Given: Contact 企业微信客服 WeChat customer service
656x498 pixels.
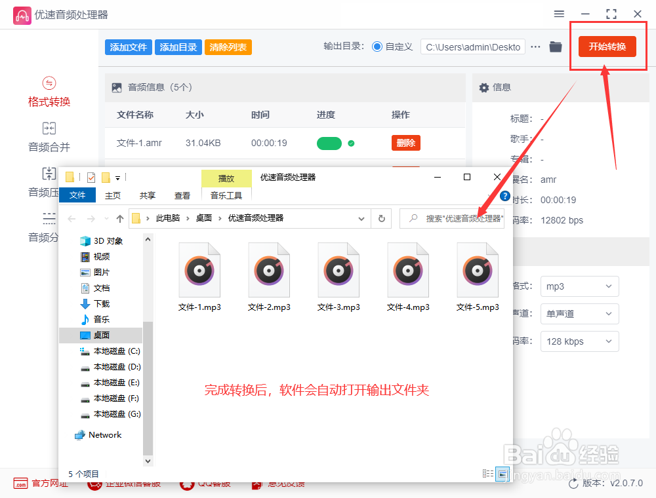Looking at the screenshot, I should click(x=129, y=484).
